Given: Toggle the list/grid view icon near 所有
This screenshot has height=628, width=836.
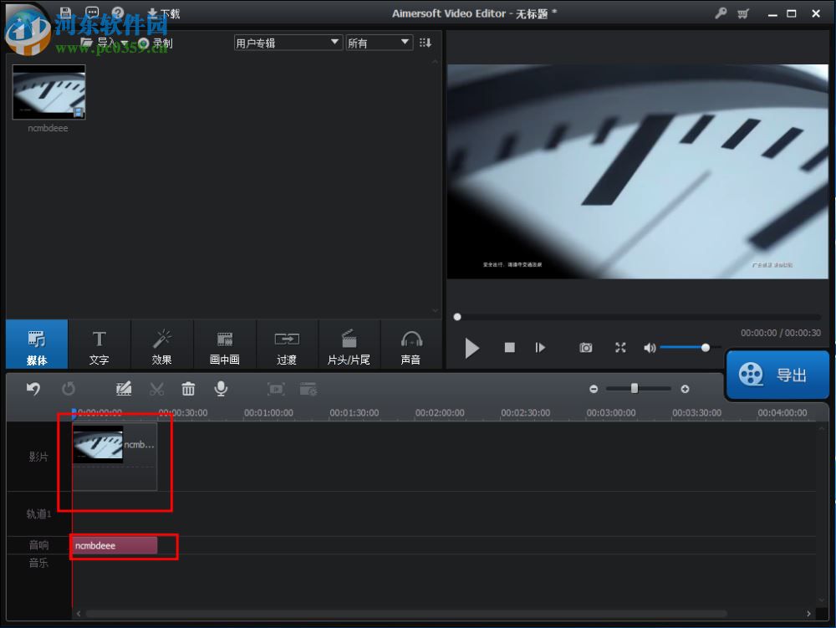Looking at the screenshot, I should click(x=426, y=42).
